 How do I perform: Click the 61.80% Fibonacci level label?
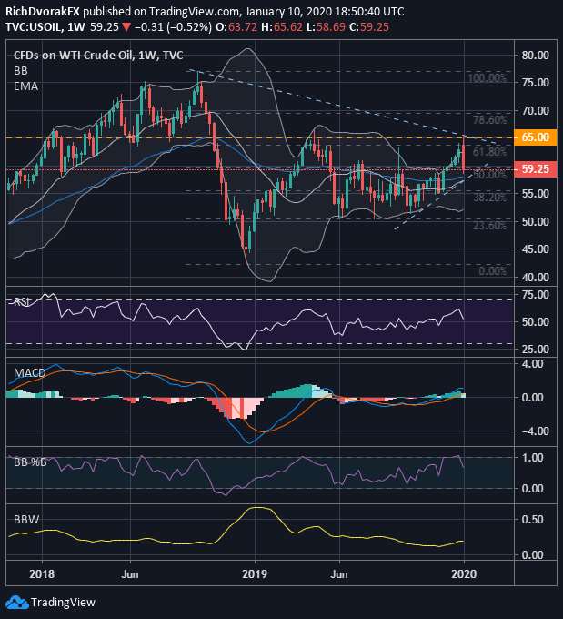coord(489,152)
